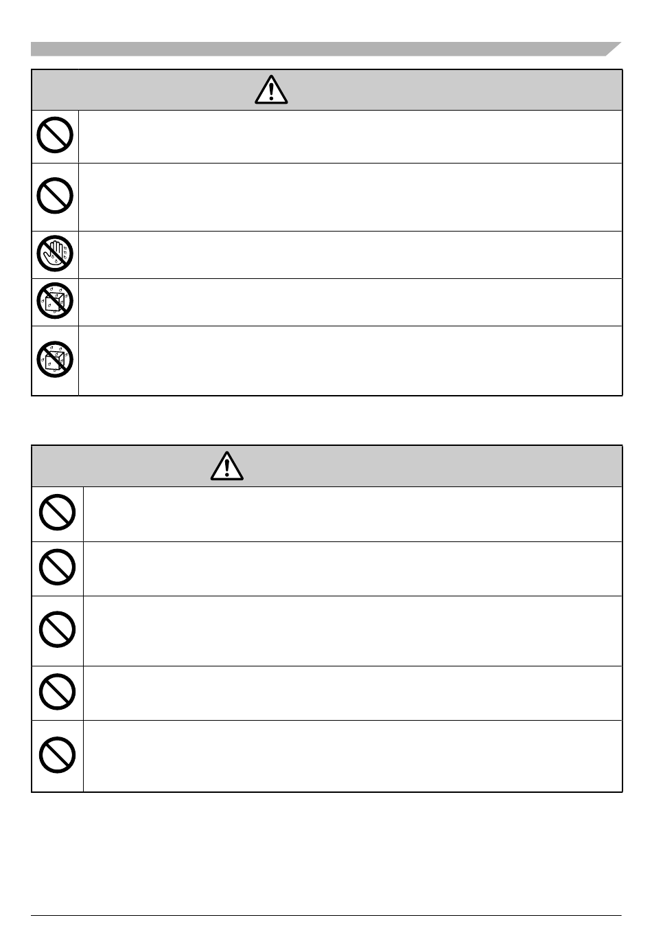Click the blank cell beside the lower no-water icon
Viewport: 652px width, 944px height.
point(350,361)
